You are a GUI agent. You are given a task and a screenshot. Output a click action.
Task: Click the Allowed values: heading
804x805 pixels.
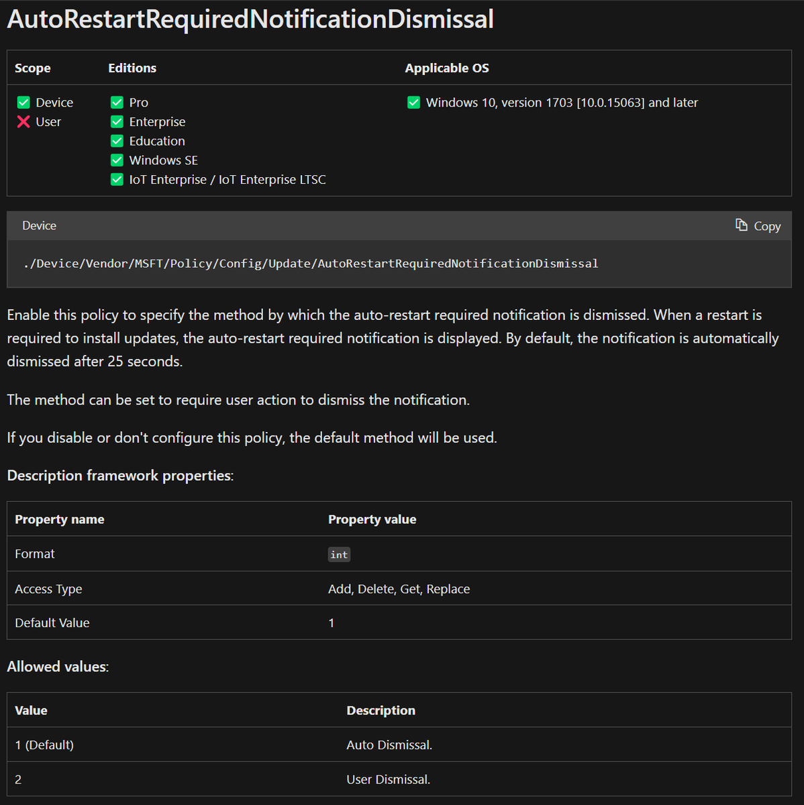point(58,667)
